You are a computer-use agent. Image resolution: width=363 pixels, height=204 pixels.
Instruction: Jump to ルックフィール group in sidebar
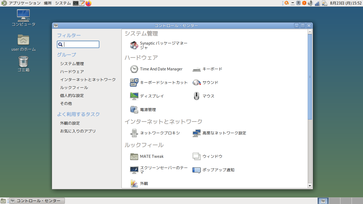(x=74, y=88)
